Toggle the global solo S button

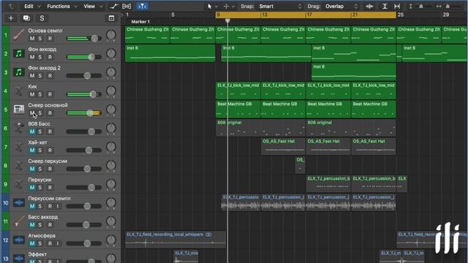(42, 18)
